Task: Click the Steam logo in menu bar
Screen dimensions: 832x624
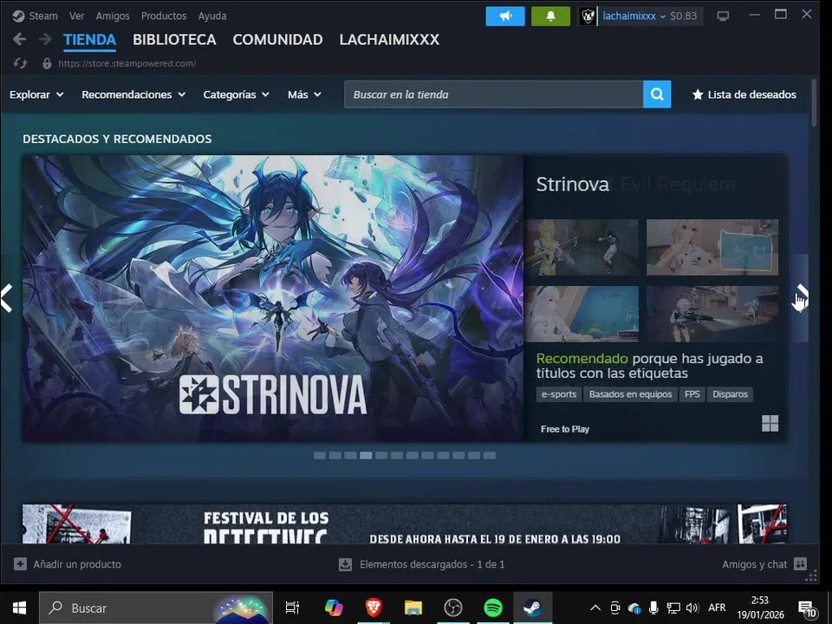Action: point(18,16)
